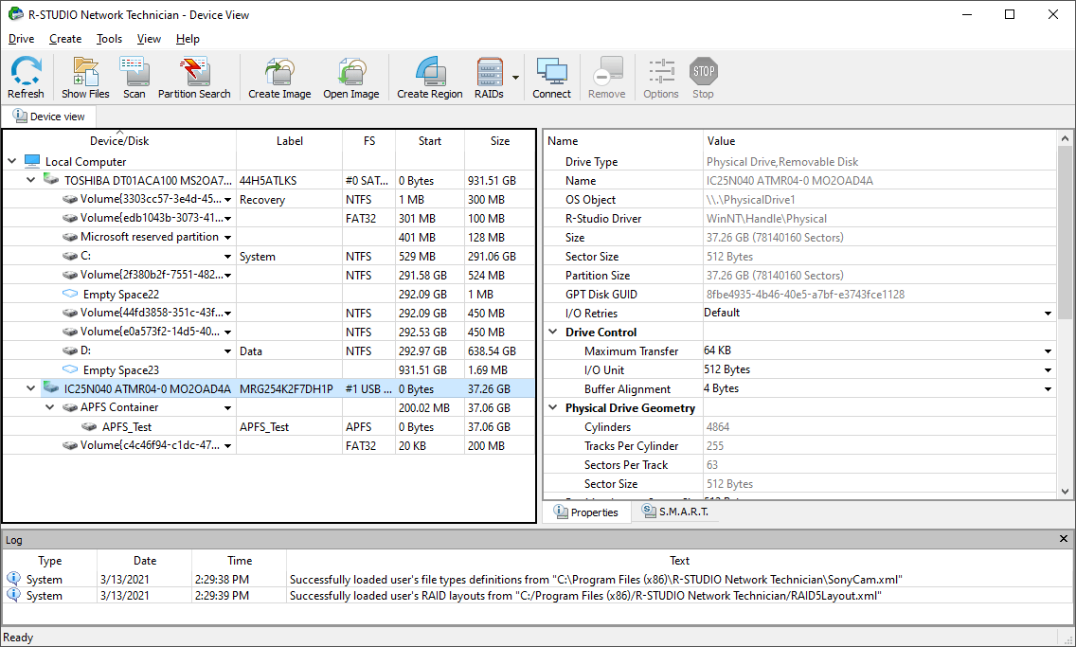Click the properties panel scroll down arrow
1076x647 pixels.
coord(1065,492)
